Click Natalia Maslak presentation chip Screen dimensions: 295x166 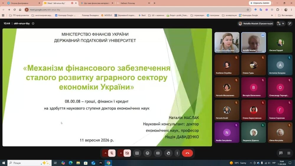(x=256, y=24)
